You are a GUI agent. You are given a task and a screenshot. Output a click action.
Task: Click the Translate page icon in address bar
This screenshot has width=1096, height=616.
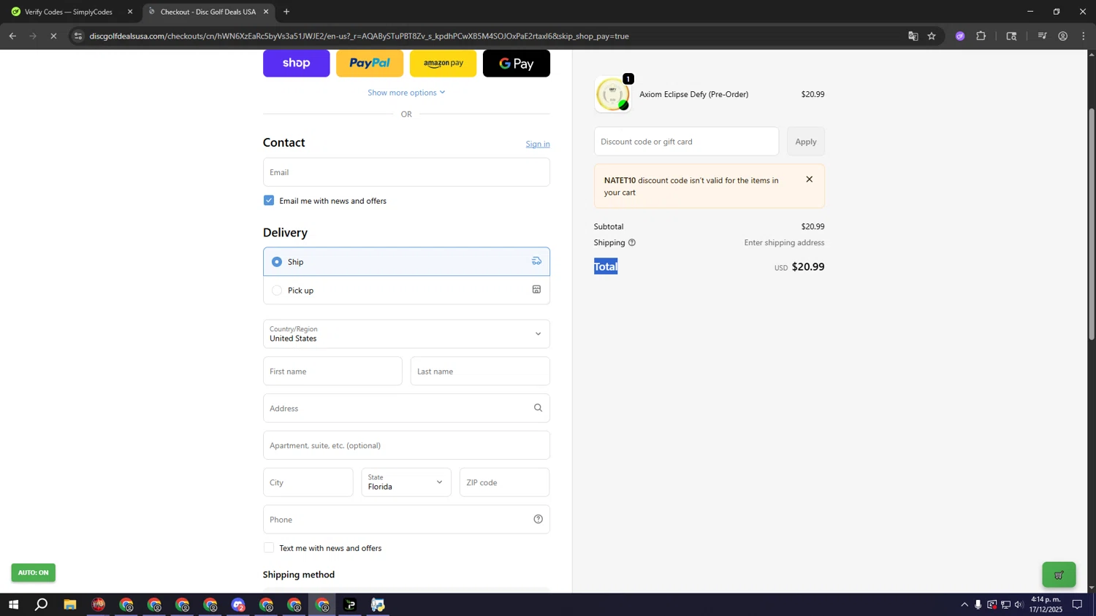[913, 36]
